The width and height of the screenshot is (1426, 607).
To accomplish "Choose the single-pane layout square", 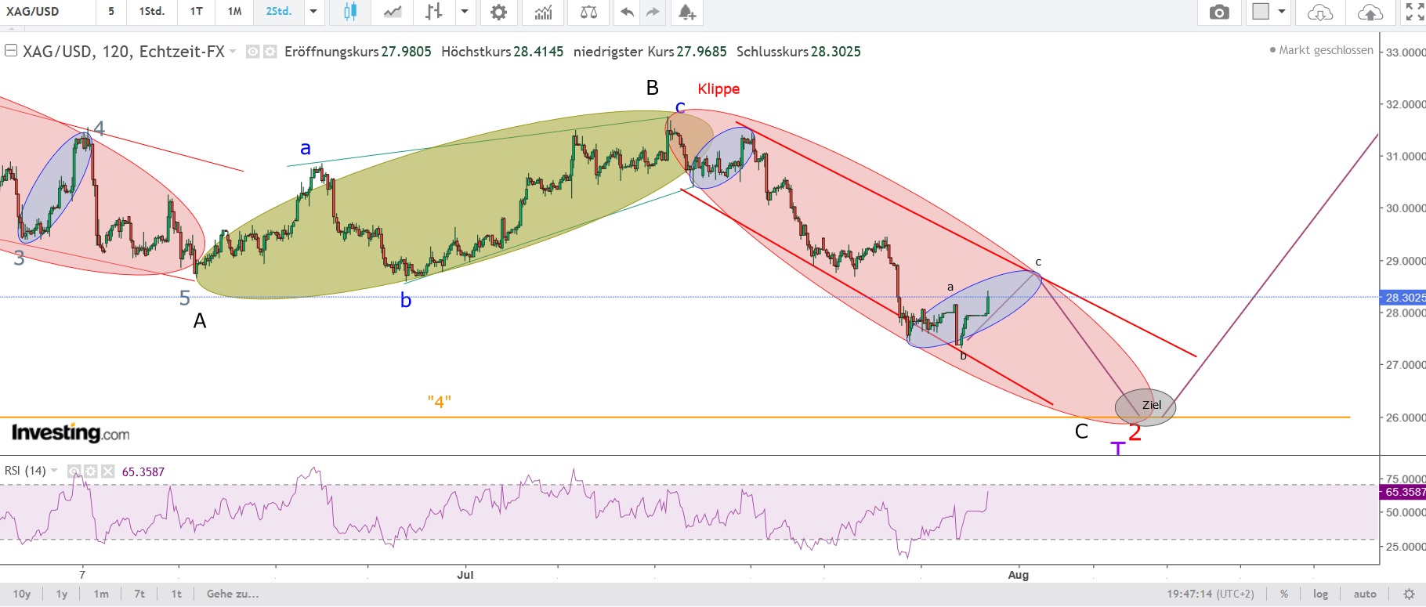I will coord(1261,12).
